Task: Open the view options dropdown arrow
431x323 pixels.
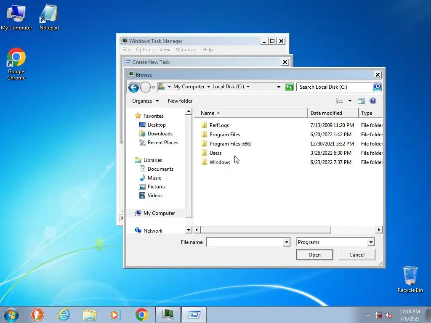Action: (350, 101)
